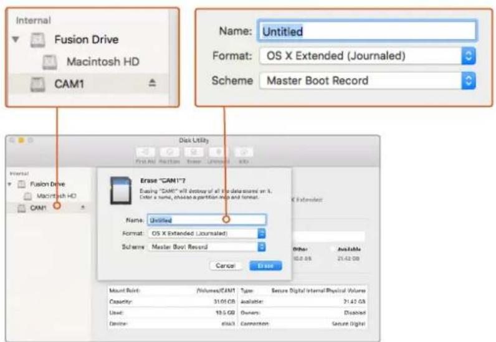Click the First Aid toolbar icon

(x=146, y=153)
